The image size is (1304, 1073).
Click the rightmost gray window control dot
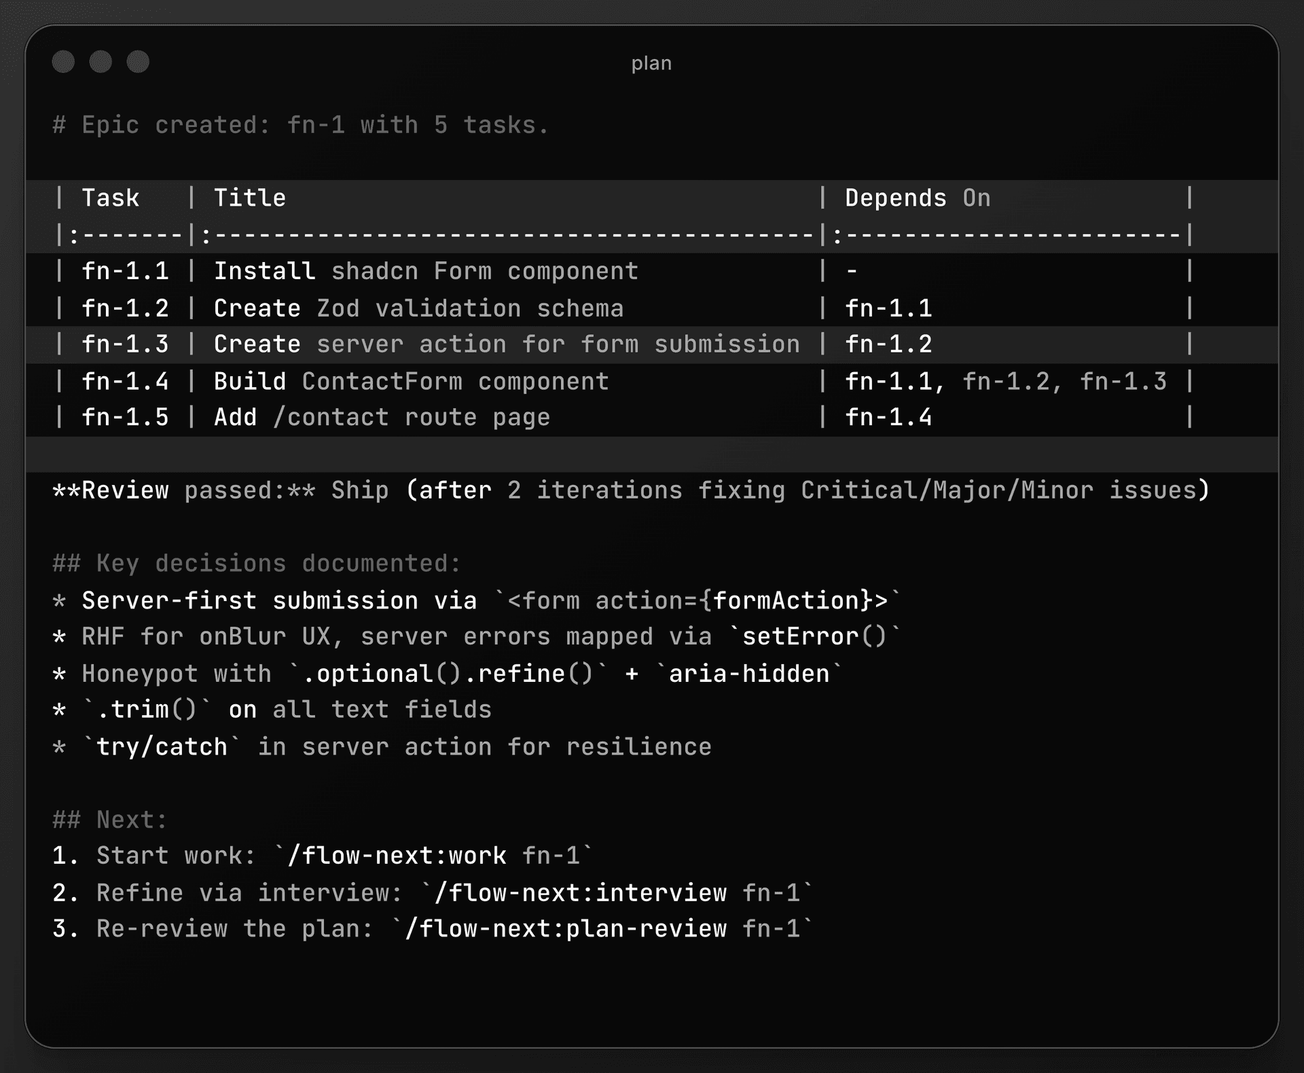(138, 62)
